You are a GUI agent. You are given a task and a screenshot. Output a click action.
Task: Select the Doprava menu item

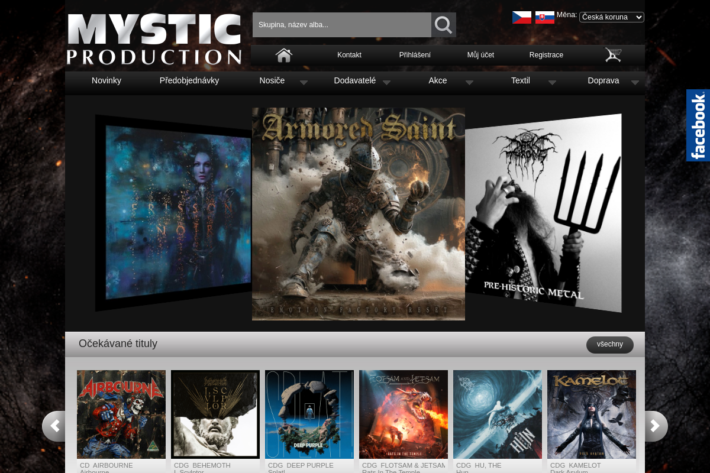click(603, 80)
